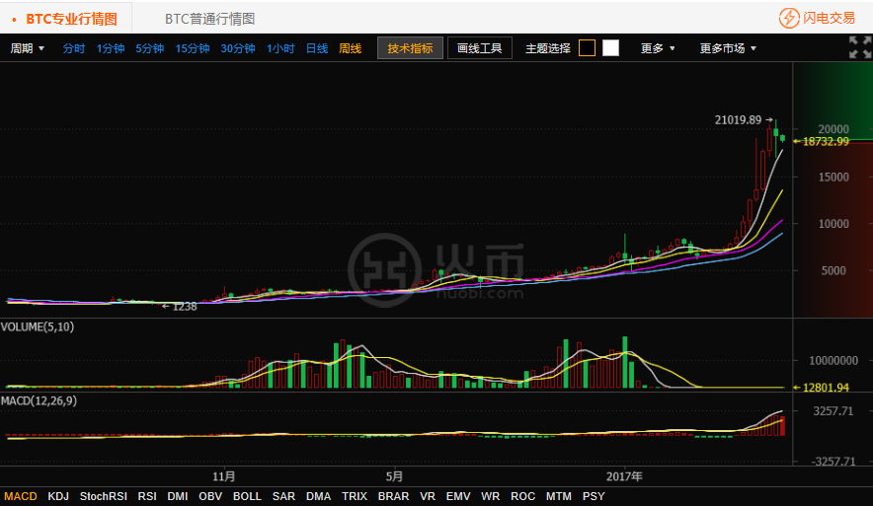Toggle the 画线工具 drawing tools button
This screenshot has height=506, width=873.
[480, 48]
